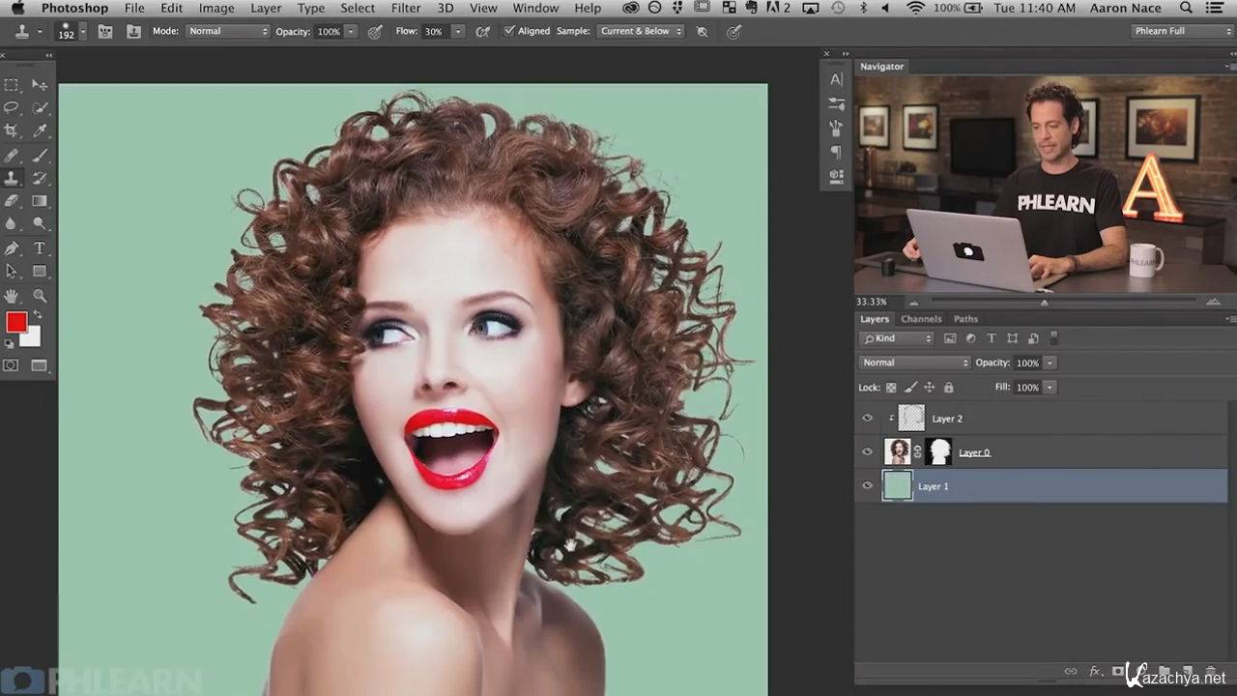Select the Horizontal Type tool

point(40,248)
